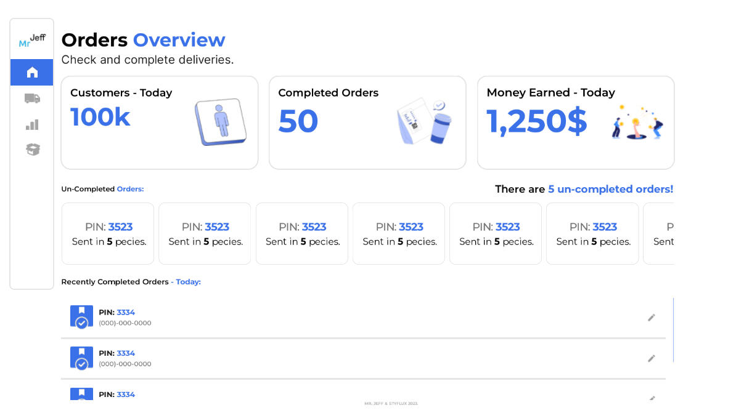The height and width of the screenshot is (413, 736).
Task: Open the sixth un-completed order card
Action: 592,234
